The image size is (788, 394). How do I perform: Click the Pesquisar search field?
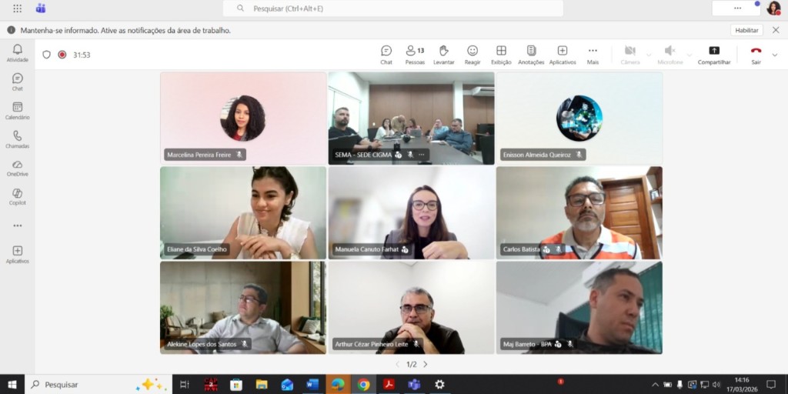[392, 8]
